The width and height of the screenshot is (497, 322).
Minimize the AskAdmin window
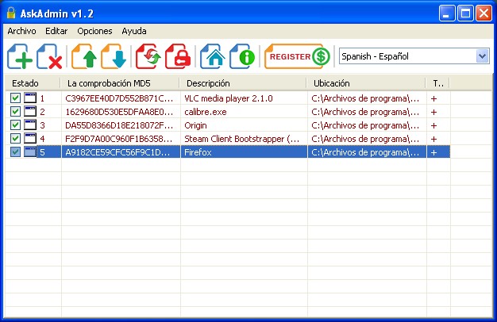(447, 13)
